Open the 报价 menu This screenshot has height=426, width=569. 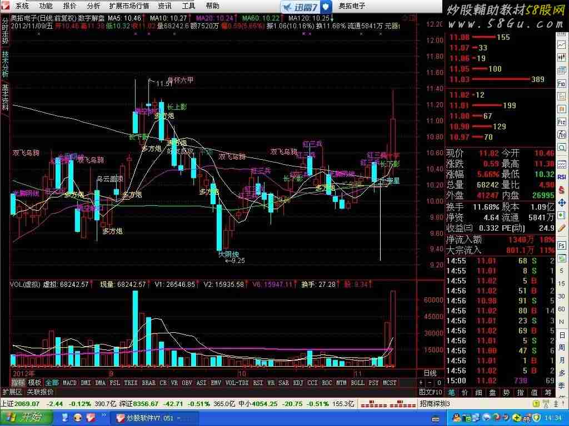pyautogui.click(x=69, y=6)
